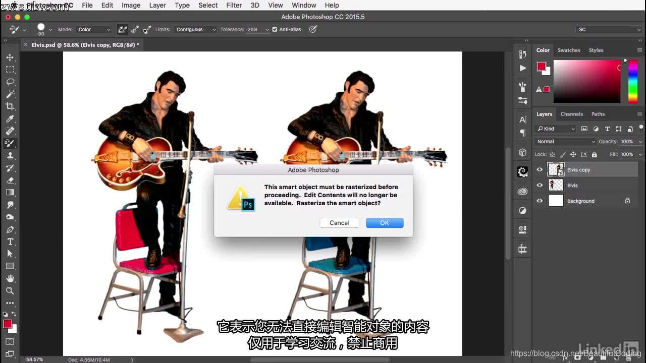Hide the Elvis copy layer
The image size is (646, 363).
(540, 170)
